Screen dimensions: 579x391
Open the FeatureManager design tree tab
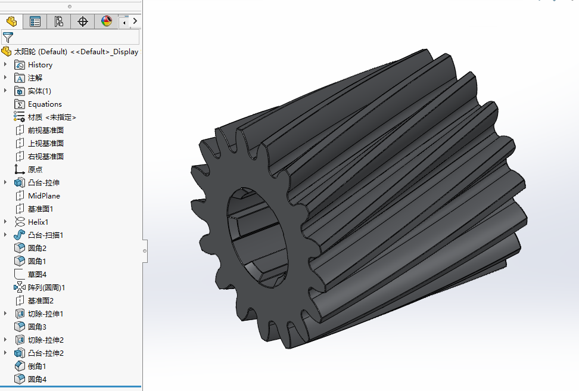[x=11, y=21]
